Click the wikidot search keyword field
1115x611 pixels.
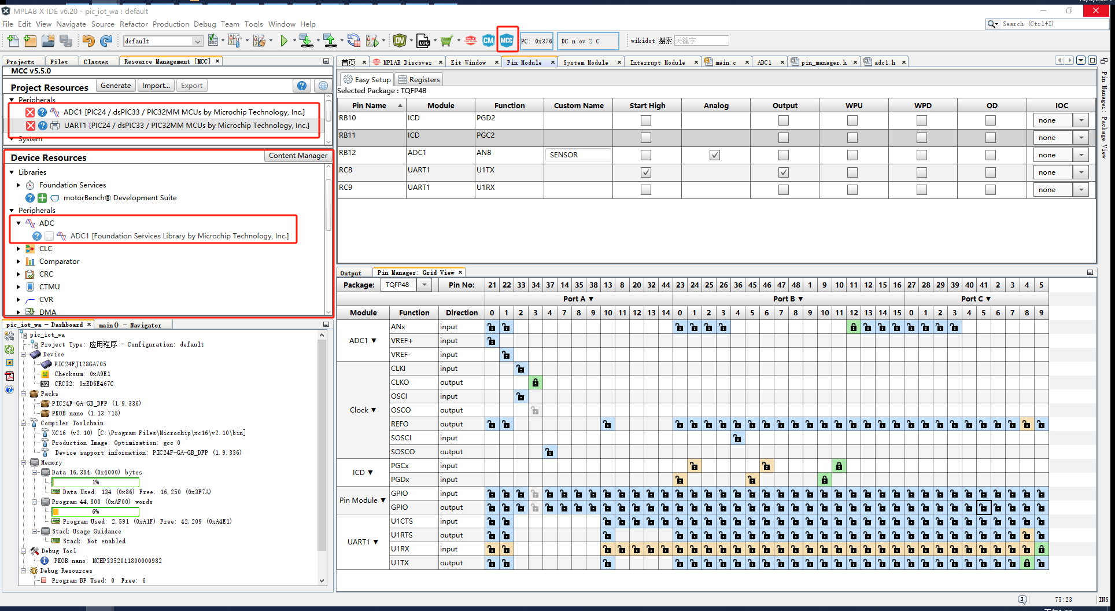click(701, 41)
